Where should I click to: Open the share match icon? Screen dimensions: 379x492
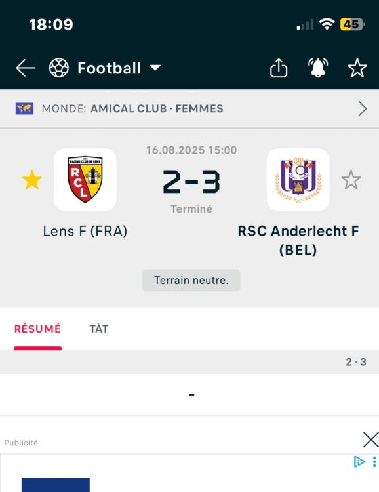[279, 68]
